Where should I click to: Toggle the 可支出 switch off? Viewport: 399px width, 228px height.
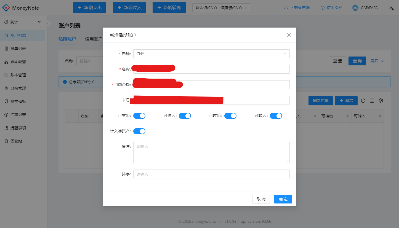point(139,116)
